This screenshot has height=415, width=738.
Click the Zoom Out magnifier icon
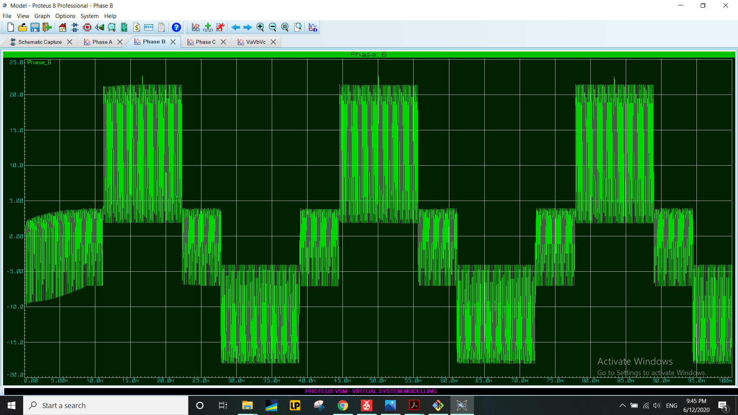click(x=273, y=27)
